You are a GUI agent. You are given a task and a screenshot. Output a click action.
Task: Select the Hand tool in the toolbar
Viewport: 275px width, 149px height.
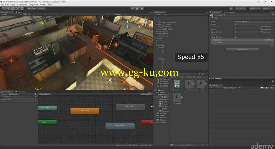point(4,8)
